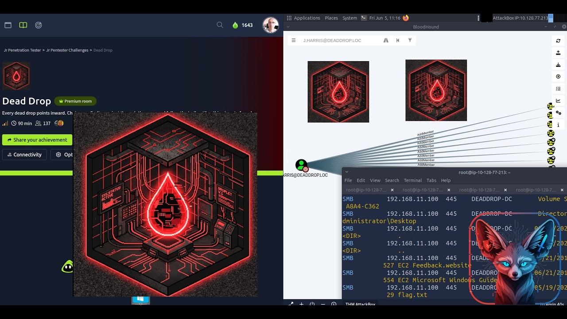The height and width of the screenshot is (319, 567).
Task: Click the TryHackMe dashboard window icon
Action: [8, 25]
